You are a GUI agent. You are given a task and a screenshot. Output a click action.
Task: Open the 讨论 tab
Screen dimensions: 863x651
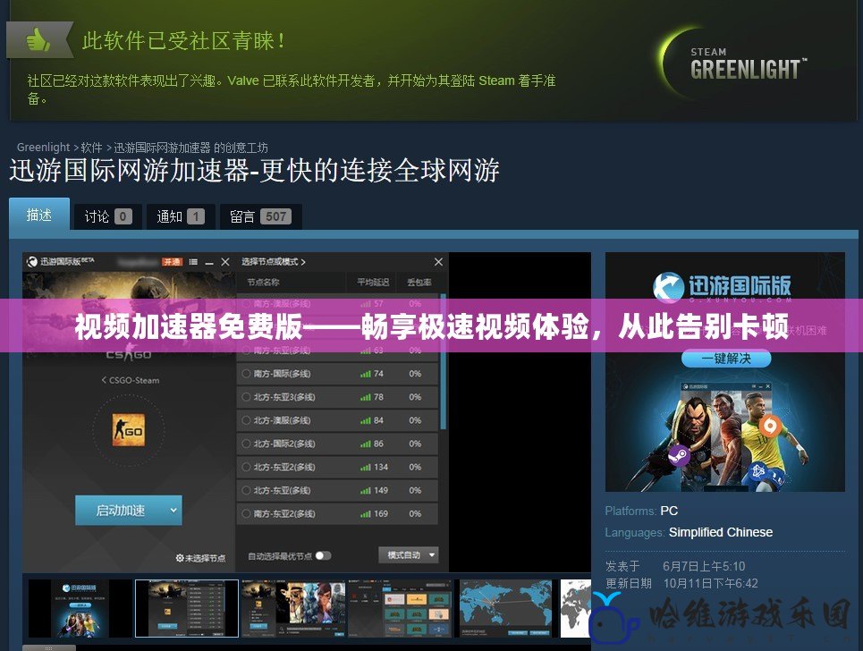[x=108, y=216]
